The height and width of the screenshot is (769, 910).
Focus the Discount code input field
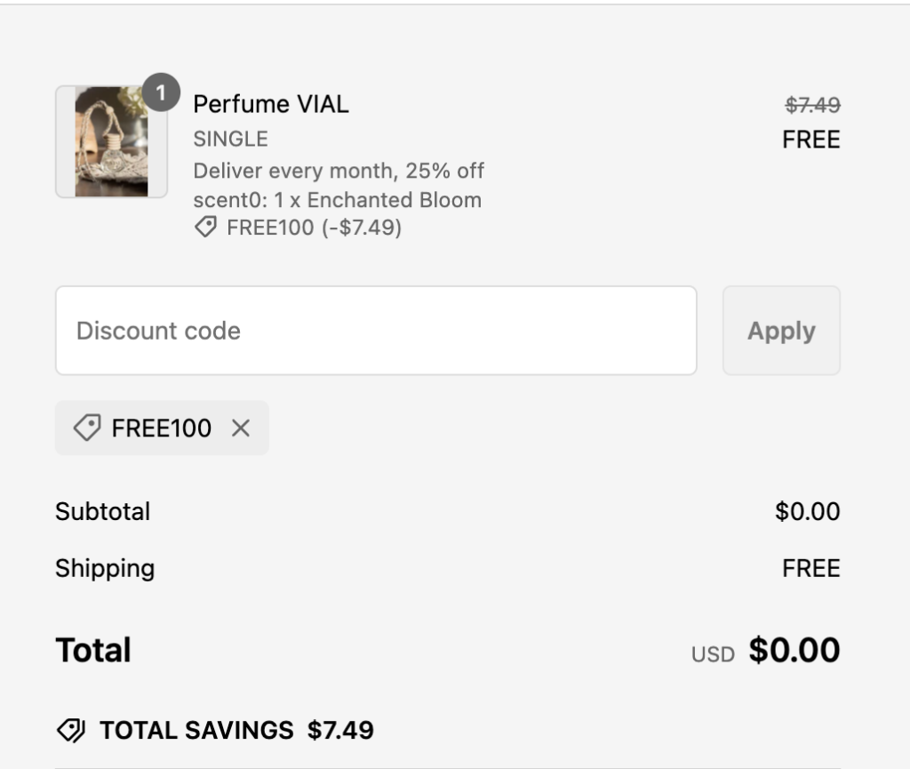tap(375, 331)
